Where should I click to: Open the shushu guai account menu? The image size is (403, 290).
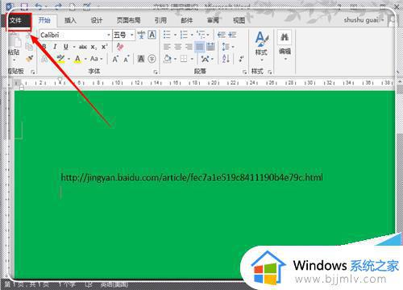point(364,20)
